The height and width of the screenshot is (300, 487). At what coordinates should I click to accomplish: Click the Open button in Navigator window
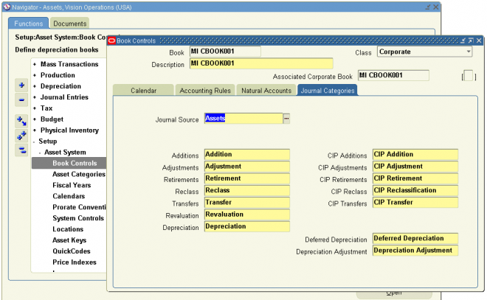(394, 294)
